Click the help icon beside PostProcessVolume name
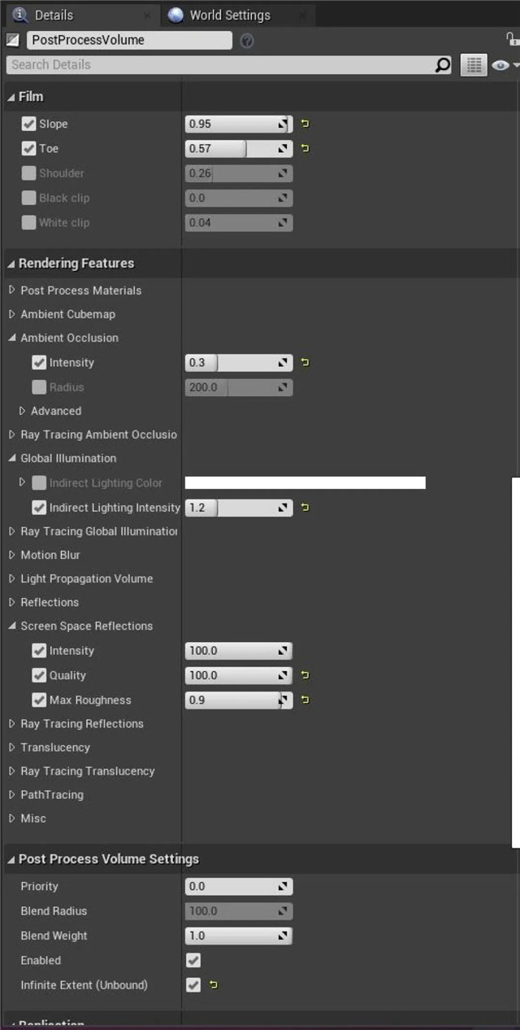 (247, 41)
